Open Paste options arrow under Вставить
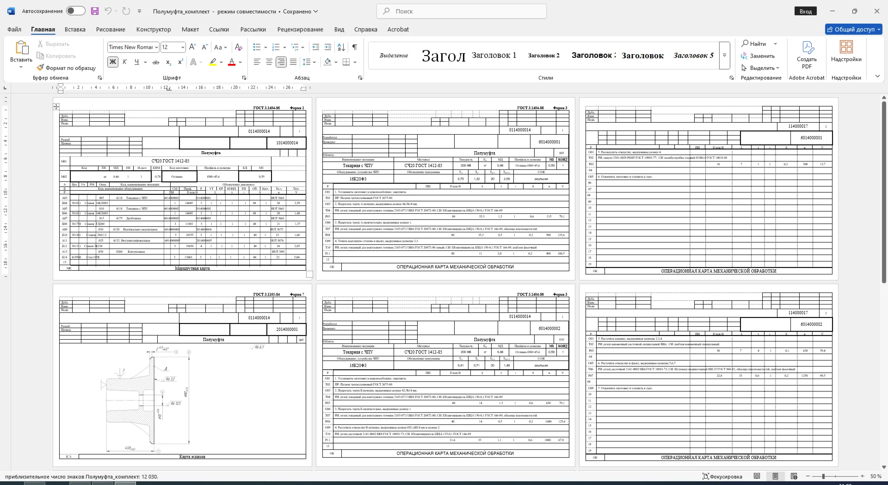 pos(21,68)
